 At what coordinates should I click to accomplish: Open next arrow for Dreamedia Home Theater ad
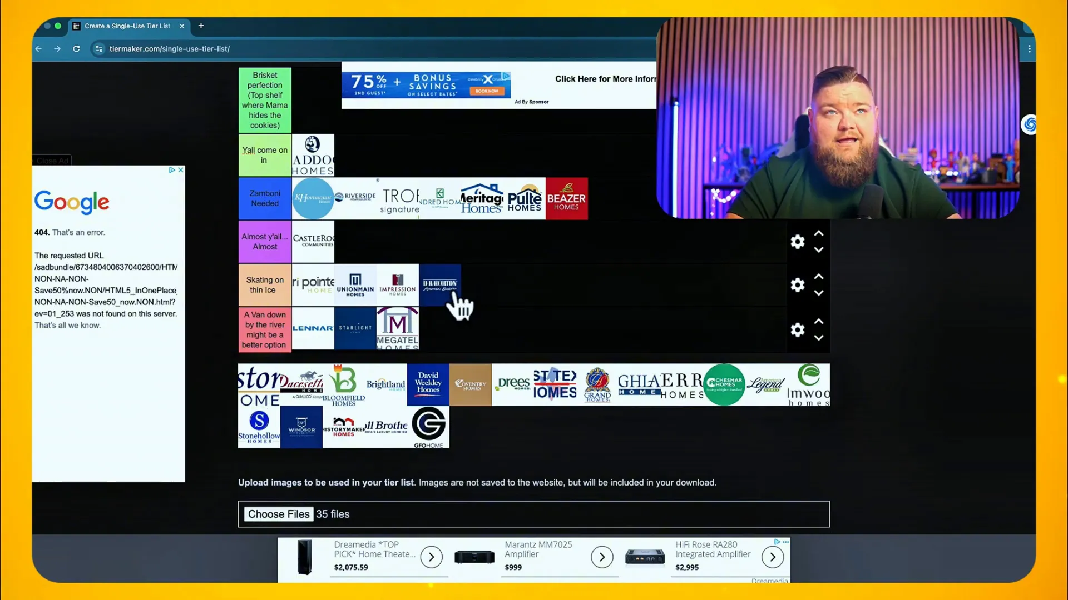(432, 557)
